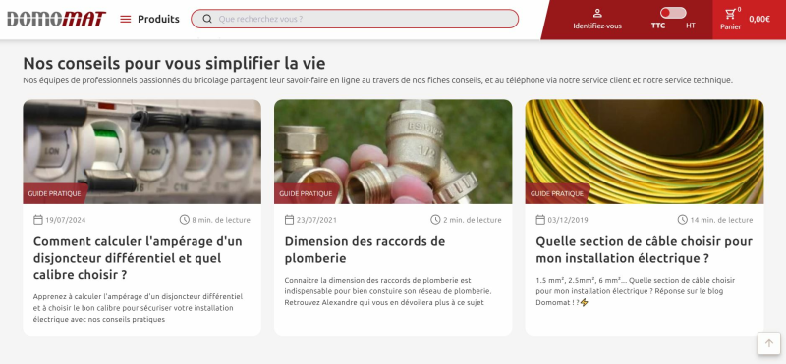Click the 'Connaitre la dimension des raccords' description
The image size is (786, 364).
point(388,291)
